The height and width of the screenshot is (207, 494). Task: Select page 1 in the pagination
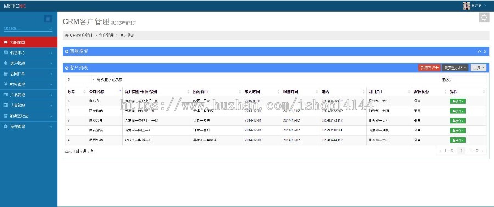[x=461, y=151]
